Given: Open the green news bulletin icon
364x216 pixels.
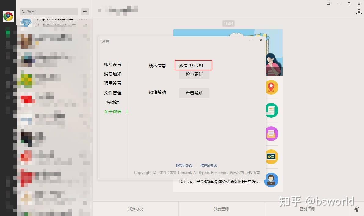Looking at the screenshot, I should 272,110.
